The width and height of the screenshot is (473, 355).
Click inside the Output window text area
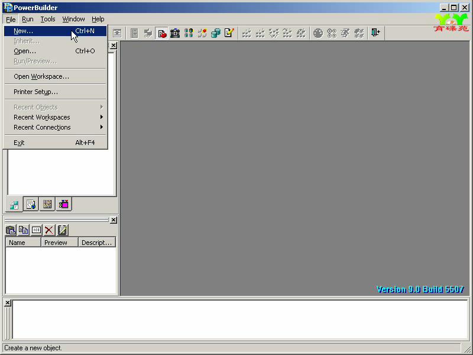click(x=240, y=319)
